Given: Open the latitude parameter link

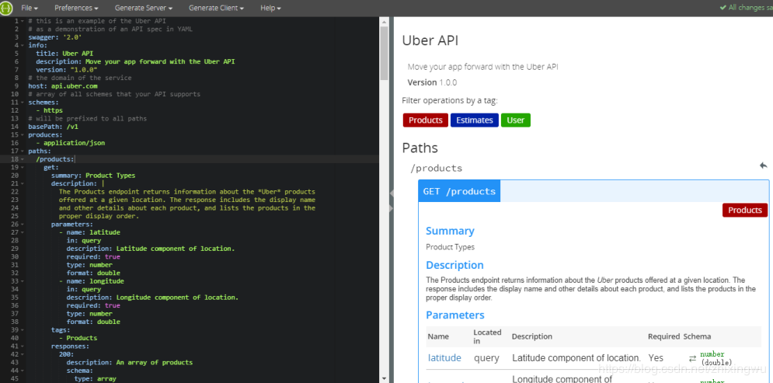Looking at the screenshot, I should pyautogui.click(x=444, y=358).
